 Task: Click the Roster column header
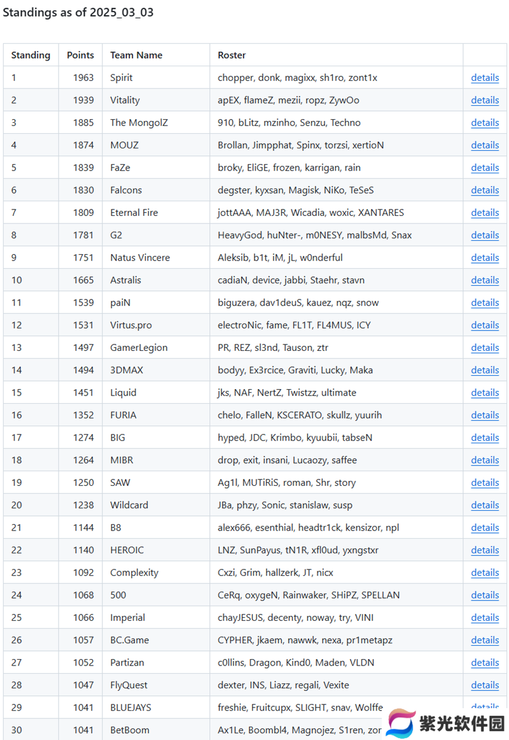pyautogui.click(x=232, y=55)
